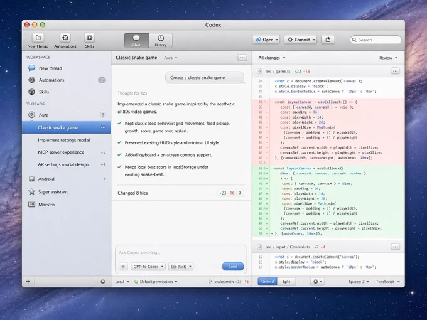
Task: Click the Automations badge count 2
Action: click(x=102, y=80)
